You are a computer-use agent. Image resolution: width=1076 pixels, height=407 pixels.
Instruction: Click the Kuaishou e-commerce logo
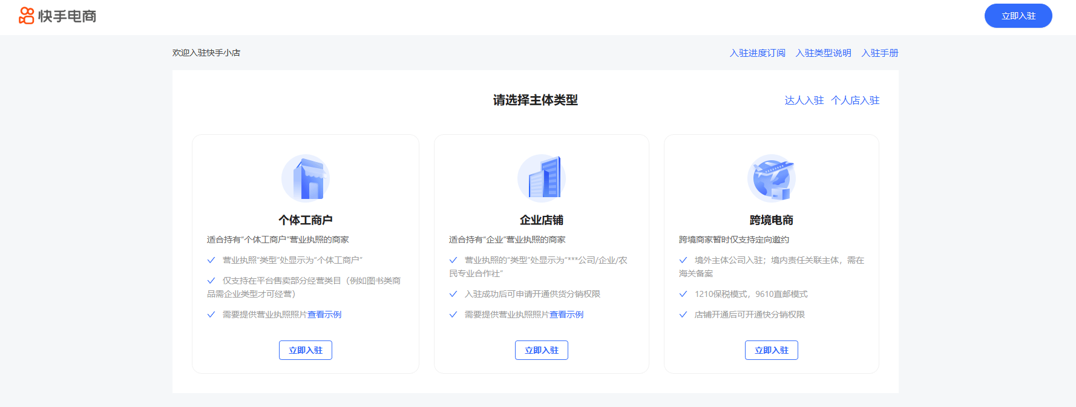[x=57, y=16]
